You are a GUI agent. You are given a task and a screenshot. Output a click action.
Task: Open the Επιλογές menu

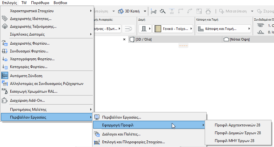[9, 3]
